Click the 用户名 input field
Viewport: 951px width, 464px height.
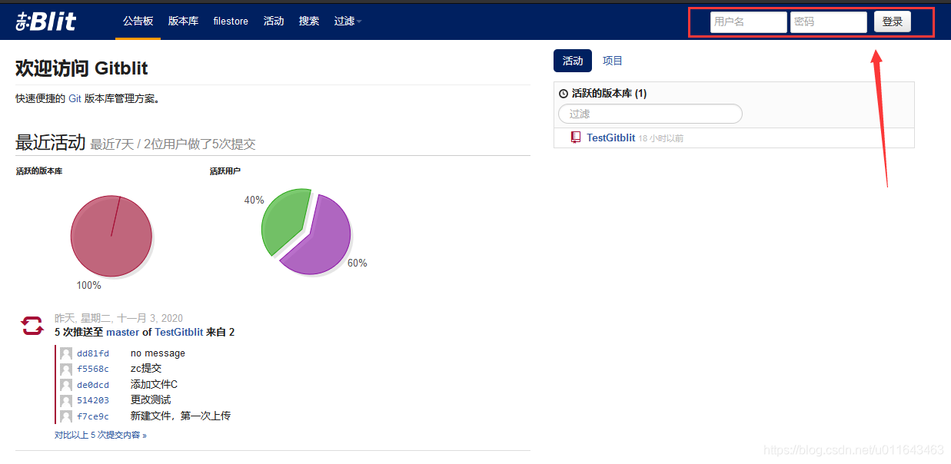(x=747, y=22)
